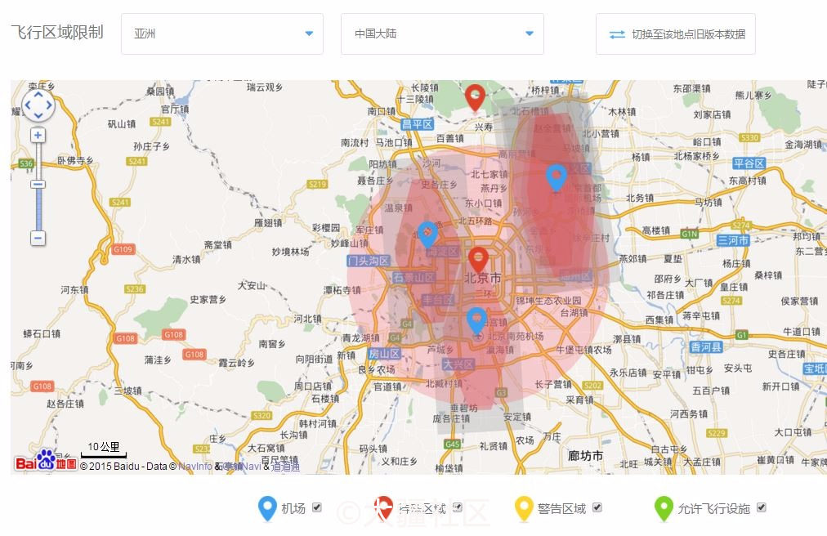The image size is (827, 536).
Task: Click red 特殊区域 legend pin icon
Action: click(383, 507)
